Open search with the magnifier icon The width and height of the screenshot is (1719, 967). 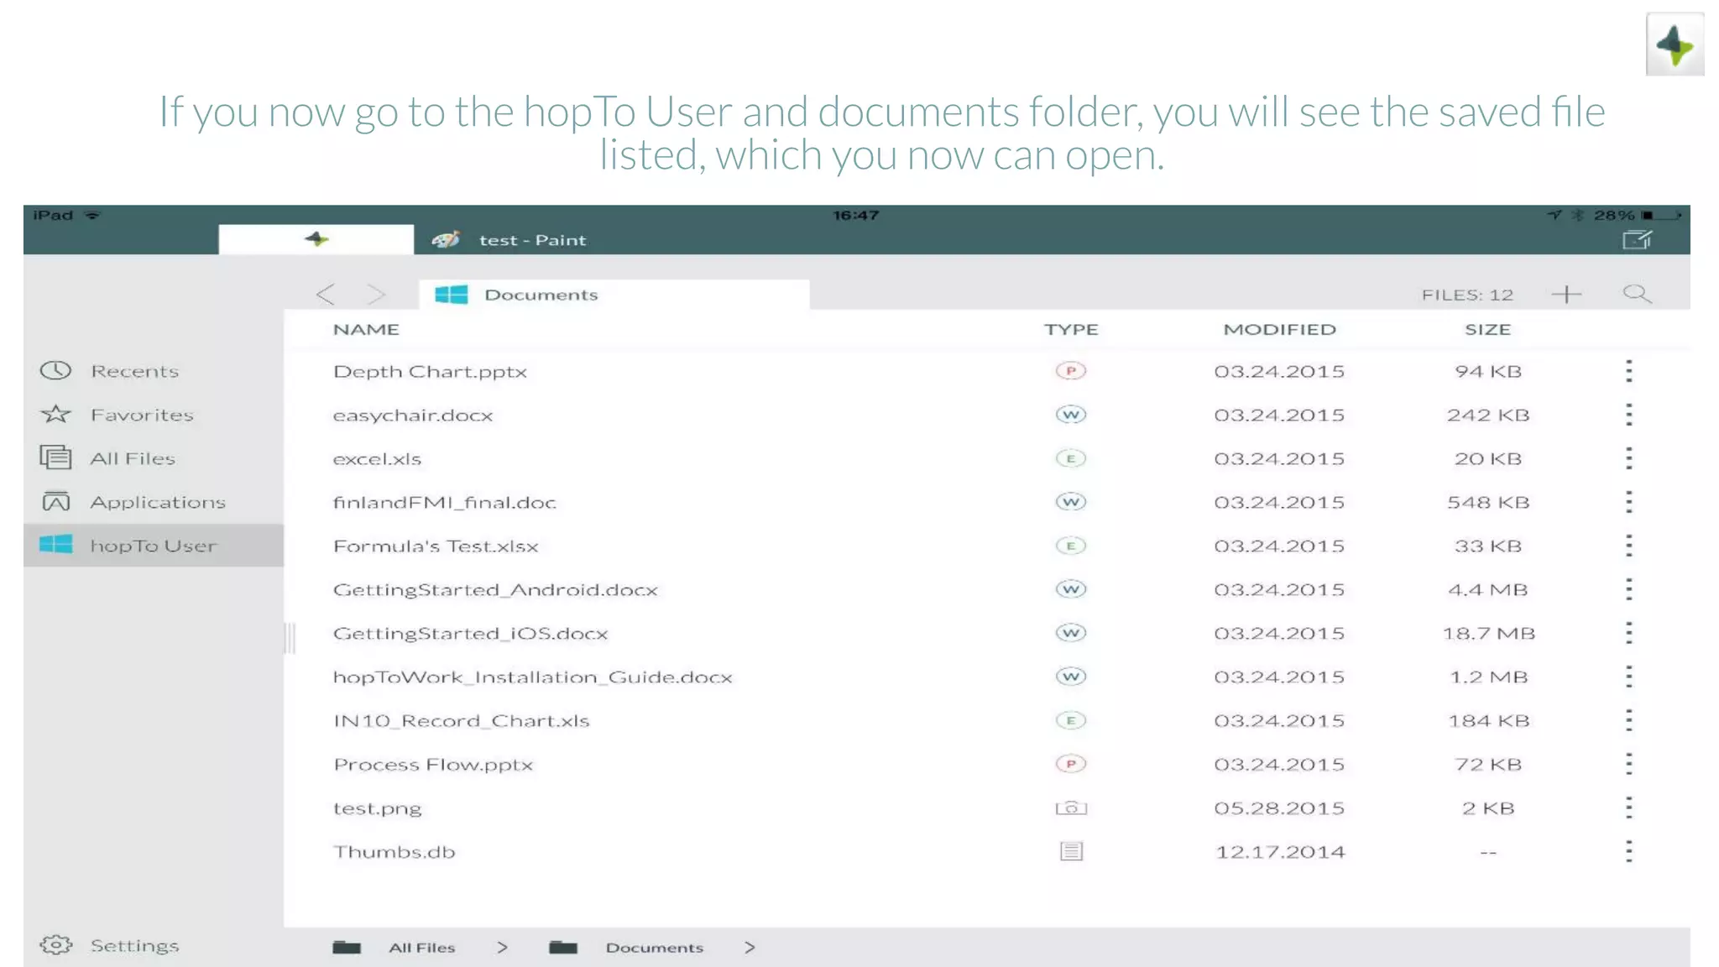1637,294
